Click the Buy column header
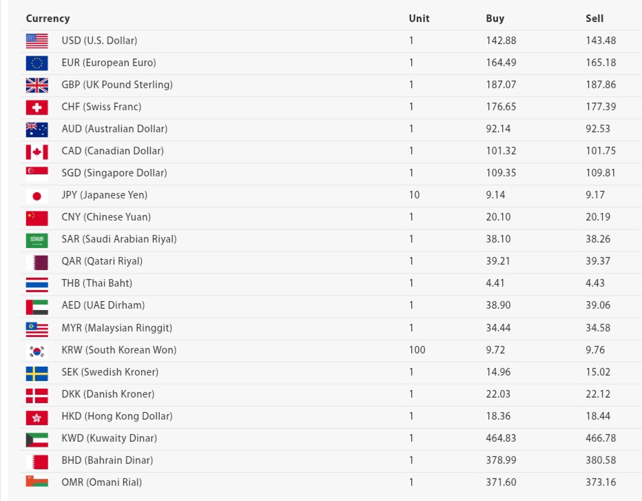 (495, 19)
